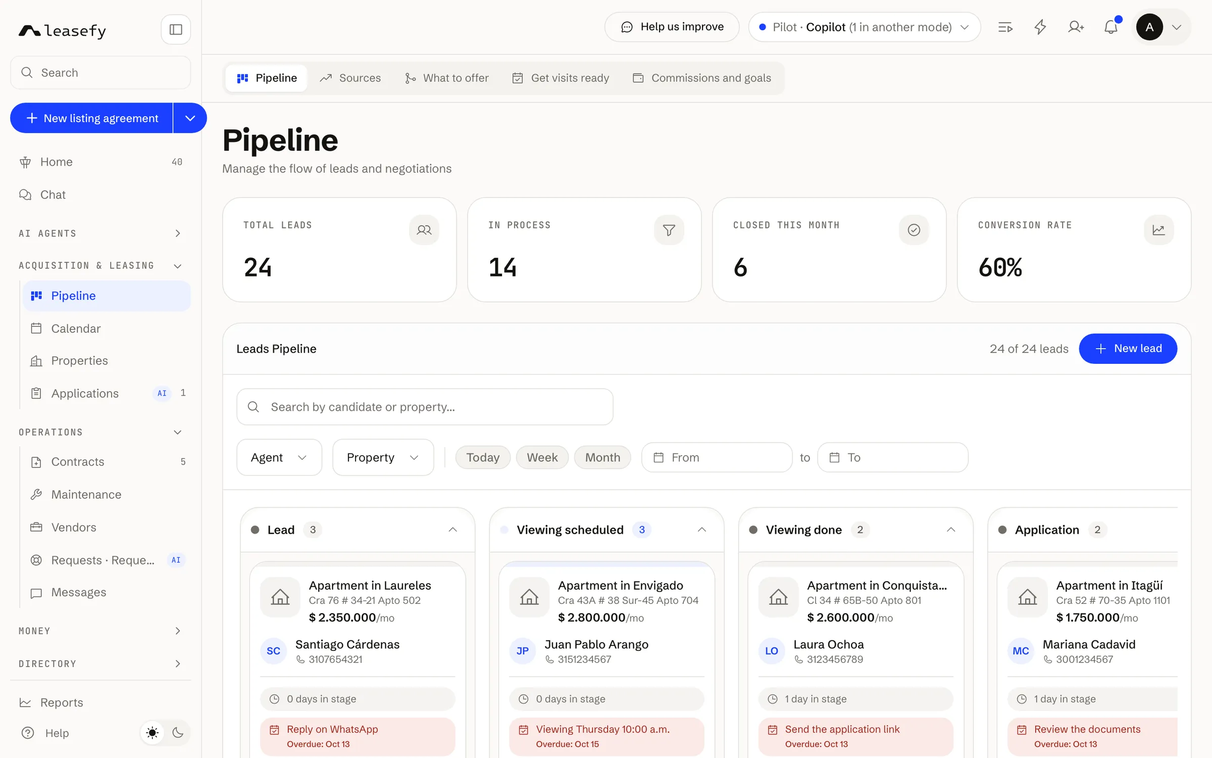Click the add user icon in header
The width and height of the screenshot is (1212, 758).
1076,27
